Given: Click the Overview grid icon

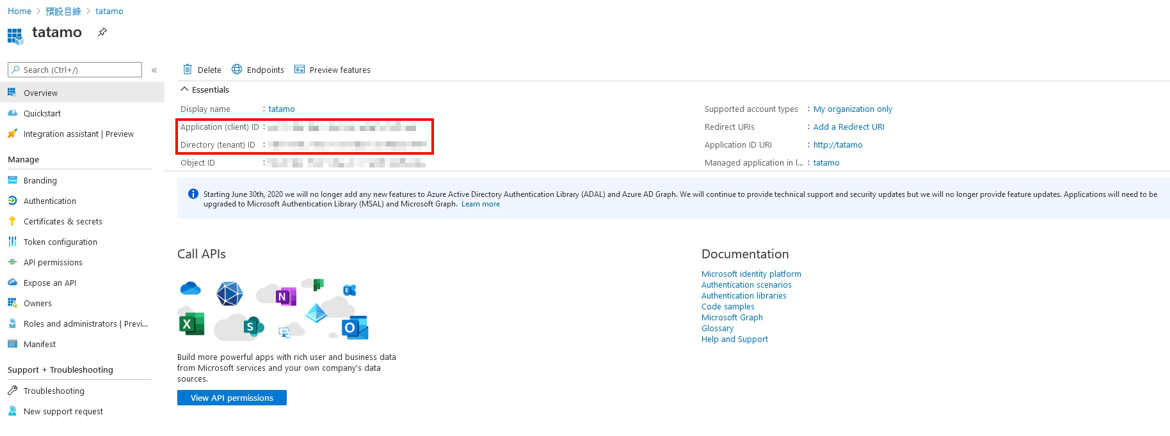Looking at the screenshot, I should point(12,92).
